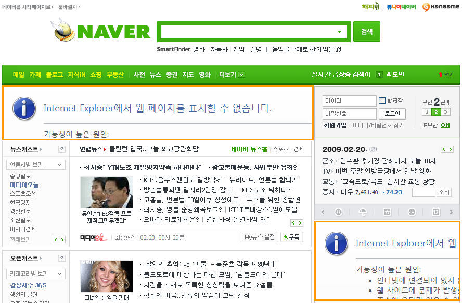Screen dimensions: 462x303
Task: Click the 조회 stock lookup button
Action: [x=444, y=193]
